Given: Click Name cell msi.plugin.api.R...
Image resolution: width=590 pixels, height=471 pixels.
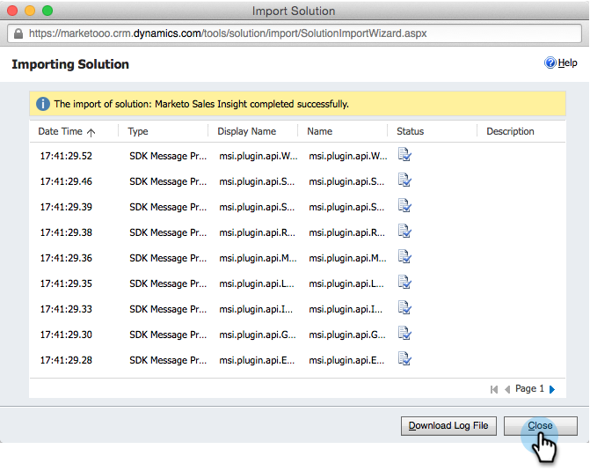Looking at the screenshot, I should click(x=346, y=233).
